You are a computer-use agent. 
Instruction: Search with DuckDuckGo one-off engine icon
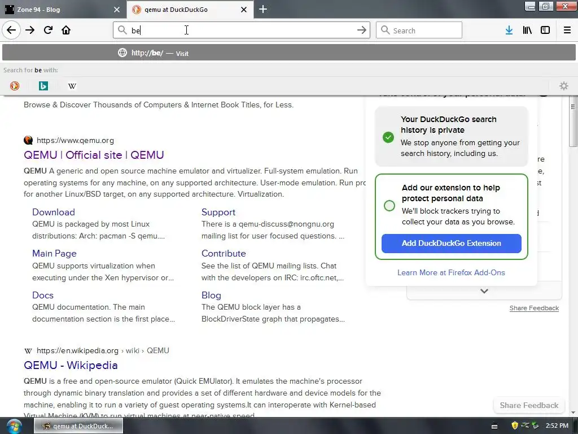(14, 86)
